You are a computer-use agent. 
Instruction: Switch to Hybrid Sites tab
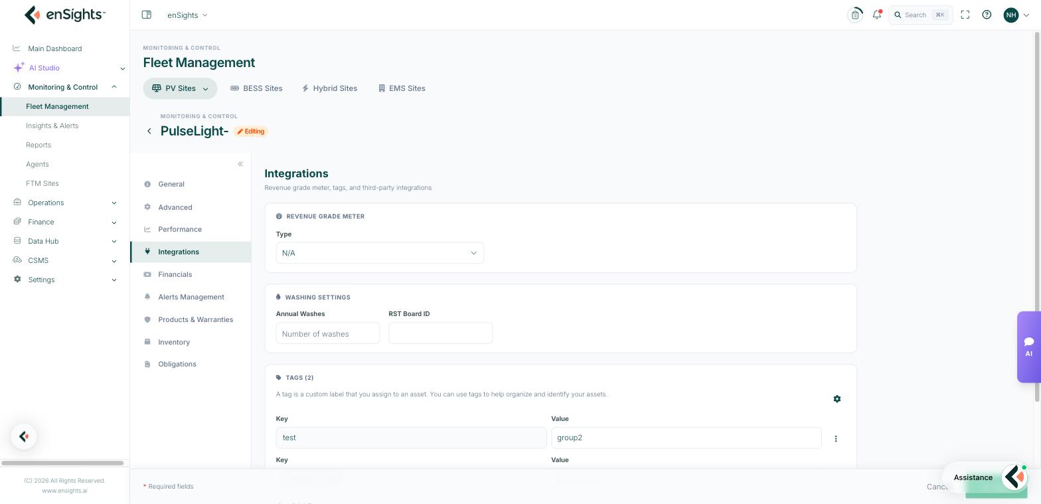[x=330, y=88]
